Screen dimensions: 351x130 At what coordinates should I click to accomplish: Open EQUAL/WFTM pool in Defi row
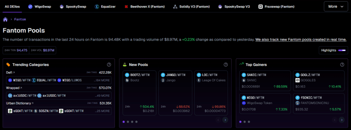pyautogui.click(x=44, y=80)
